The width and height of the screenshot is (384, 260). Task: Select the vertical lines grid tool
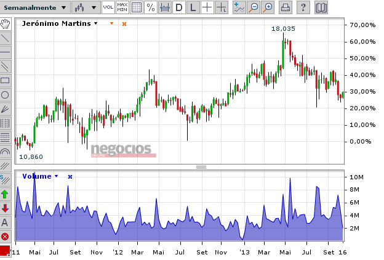point(5,123)
